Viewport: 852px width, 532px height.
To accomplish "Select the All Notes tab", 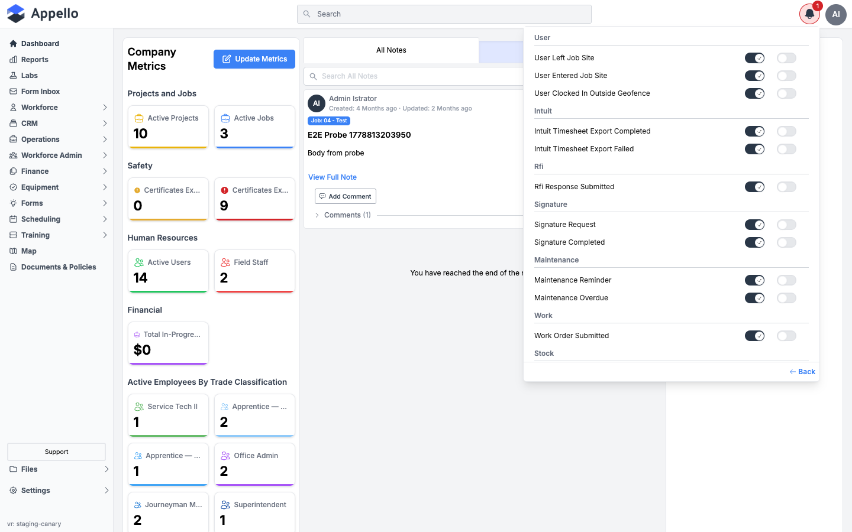I will [x=391, y=50].
